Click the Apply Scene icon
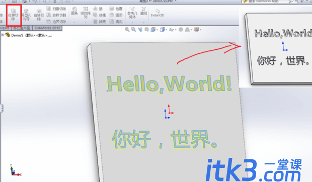Image resolution: width=312 pixels, height=182 pixels. (x=187, y=30)
